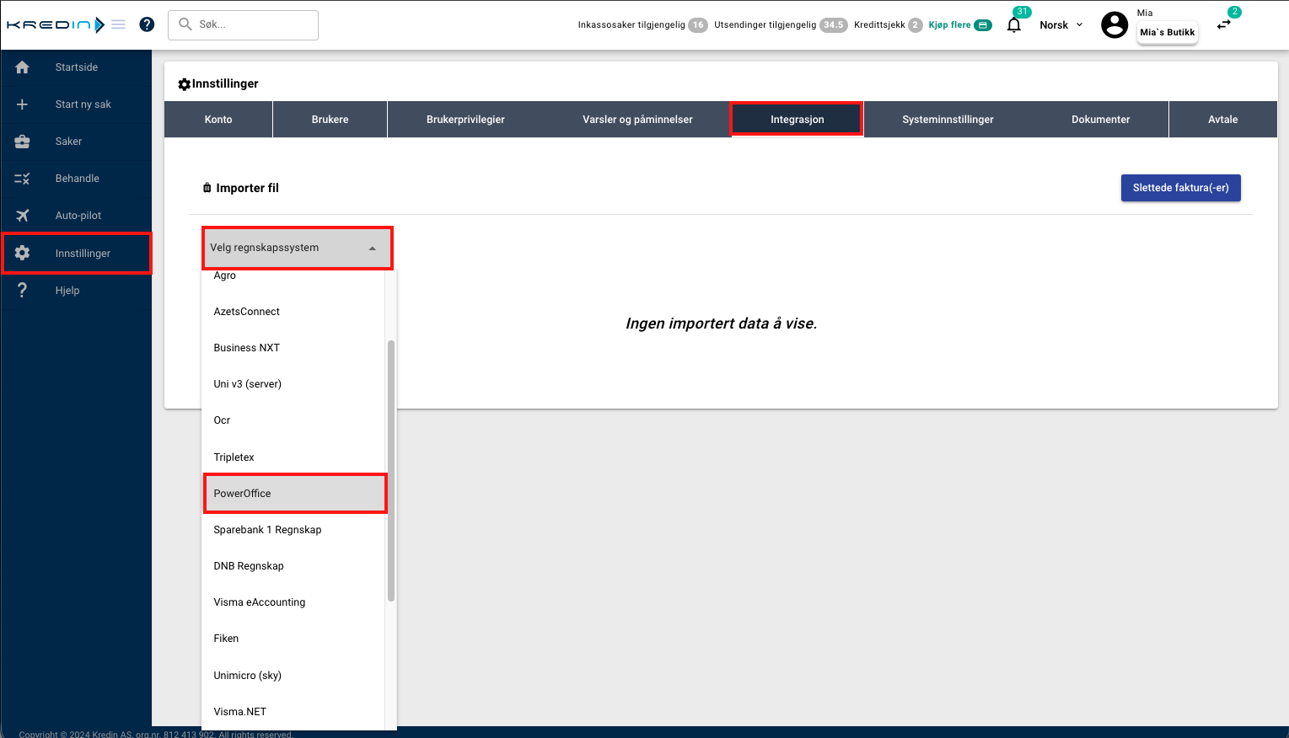Switch to Systeminnstillinger tab

point(948,120)
